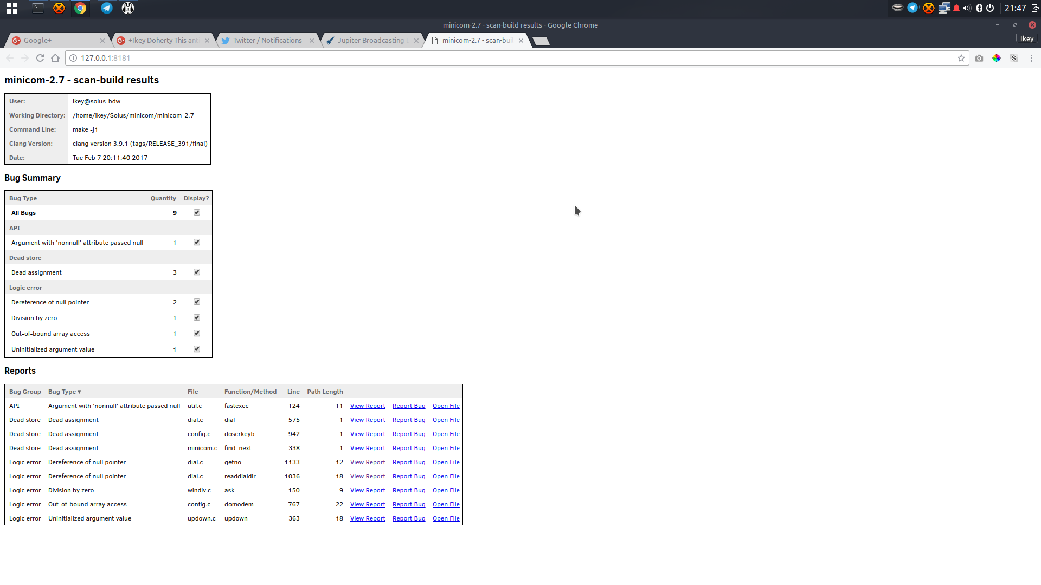Image resolution: width=1041 pixels, height=585 pixels.
Task: Click the S extension icon
Action: [x=1014, y=58]
